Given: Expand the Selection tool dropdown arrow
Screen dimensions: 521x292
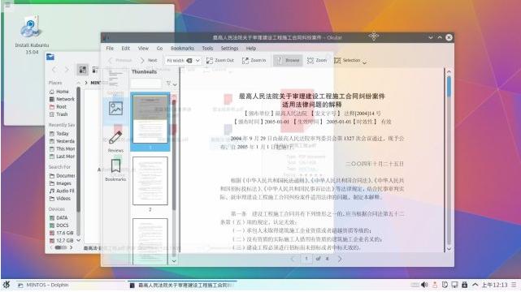Looking at the screenshot, I should tap(364, 62).
